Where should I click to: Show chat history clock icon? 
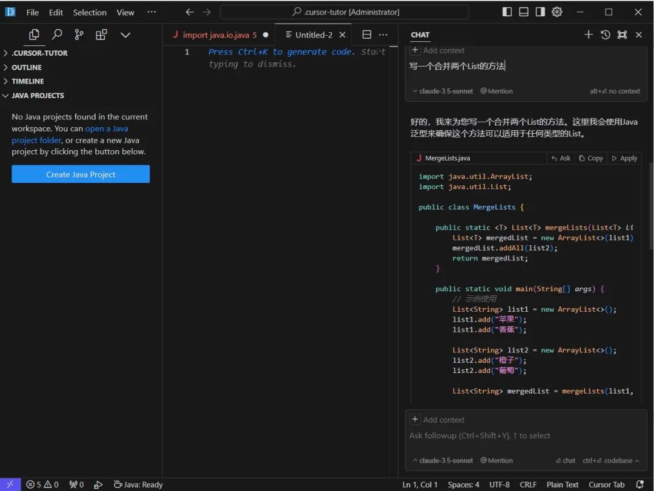click(605, 35)
